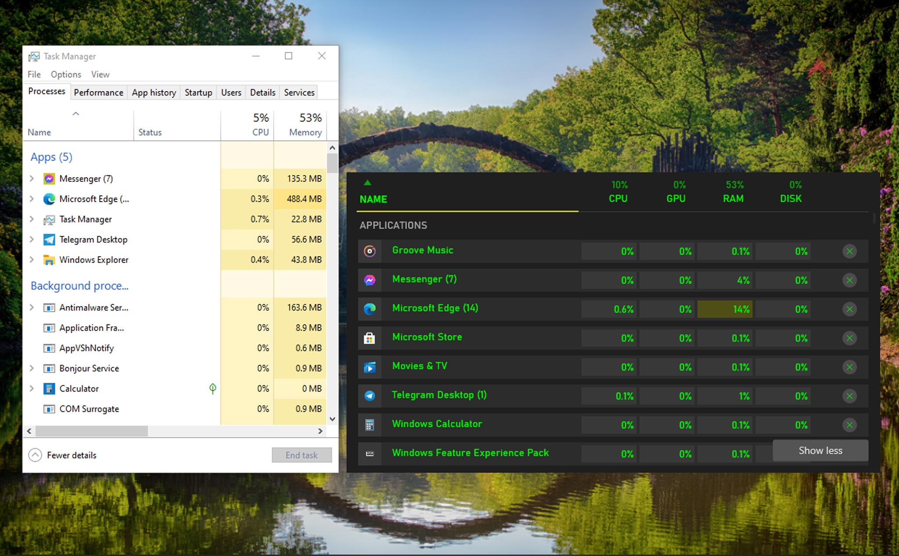This screenshot has width=899, height=556.
Task: Close Movies & TV with its X button
Action: point(849,367)
